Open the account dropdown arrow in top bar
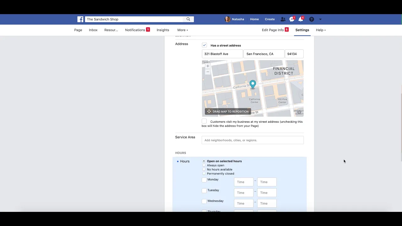This screenshot has height=226, width=402. click(x=320, y=19)
